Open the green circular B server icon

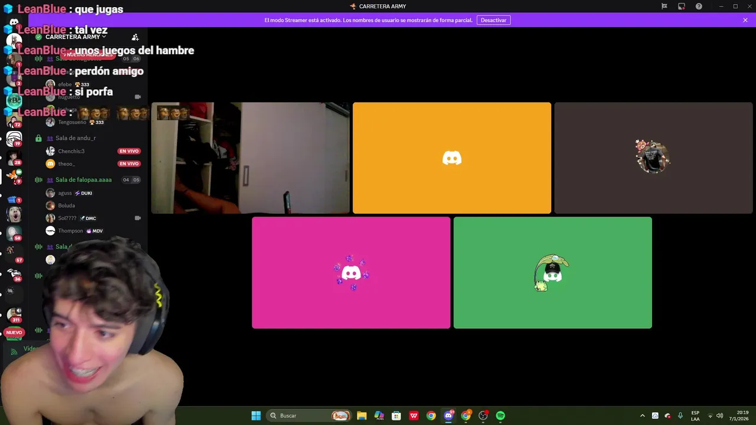coord(14,100)
